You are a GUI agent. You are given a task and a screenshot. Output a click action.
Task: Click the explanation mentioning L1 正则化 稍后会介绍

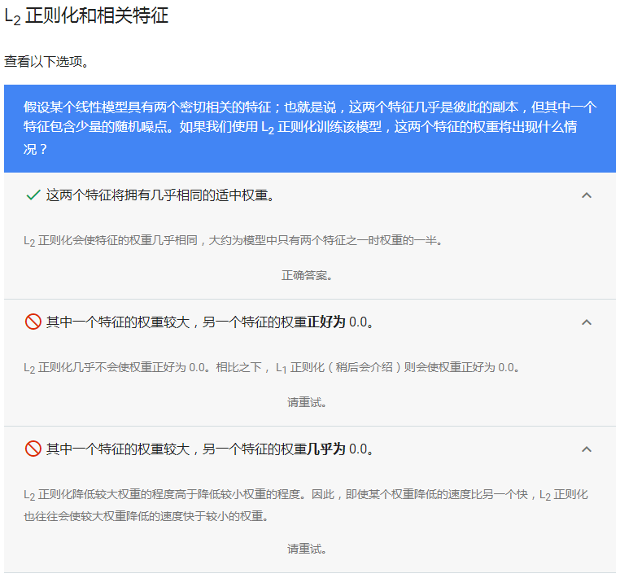(271, 367)
